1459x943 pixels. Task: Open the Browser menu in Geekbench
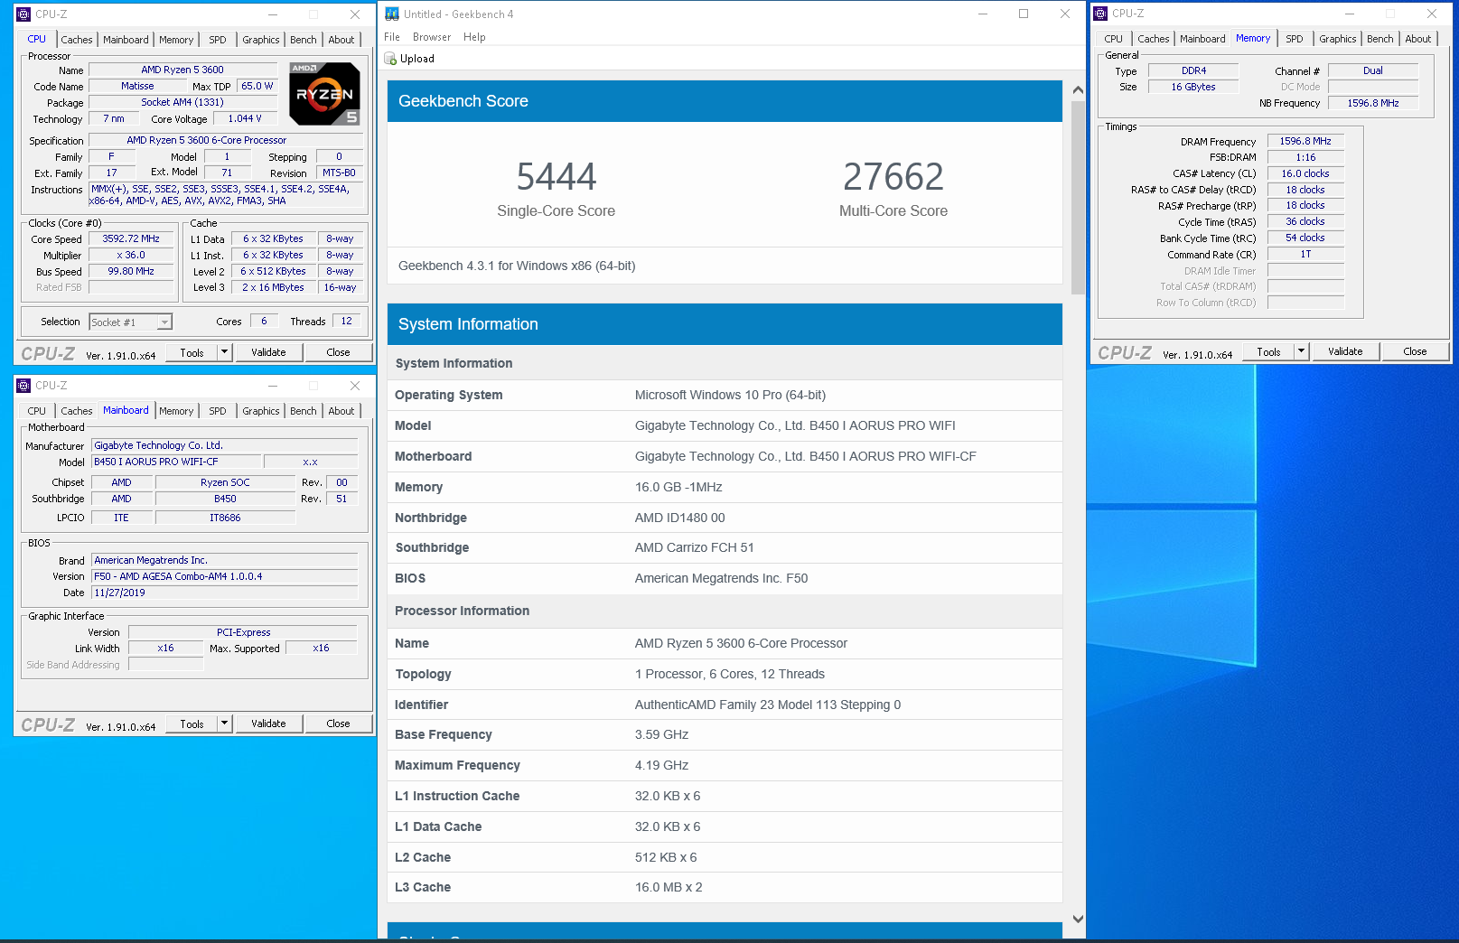pos(432,37)
